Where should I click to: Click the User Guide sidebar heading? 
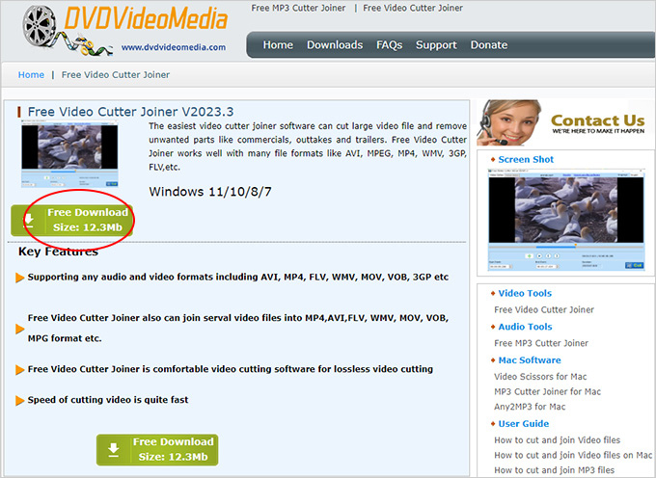(x=524, y=424)
